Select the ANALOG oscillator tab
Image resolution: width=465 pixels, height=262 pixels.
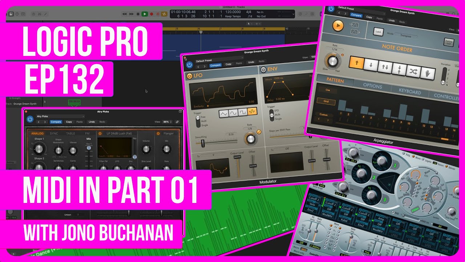click(37, 134)
